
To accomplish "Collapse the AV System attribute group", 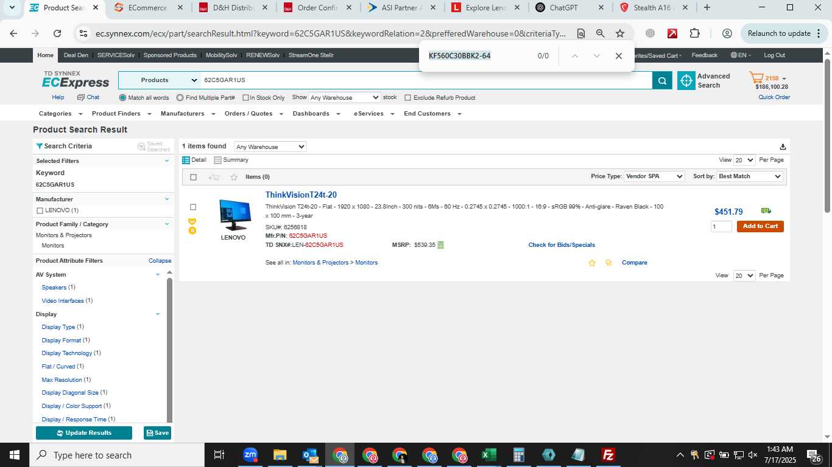I will pyautogui.click(x=158, y=274).
